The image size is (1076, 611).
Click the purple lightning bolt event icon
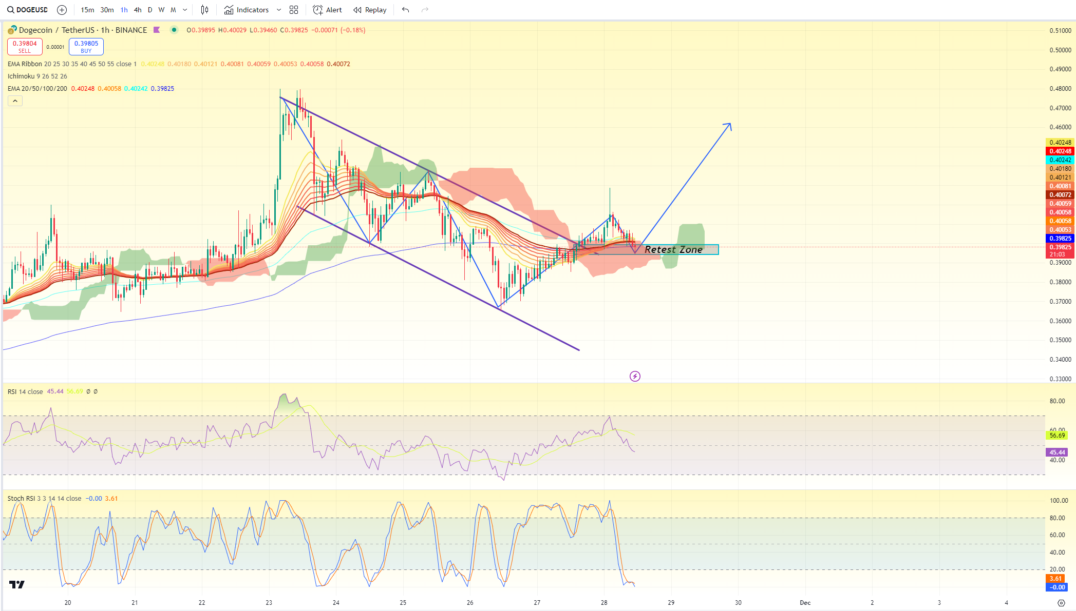click(x=635, y=377)
